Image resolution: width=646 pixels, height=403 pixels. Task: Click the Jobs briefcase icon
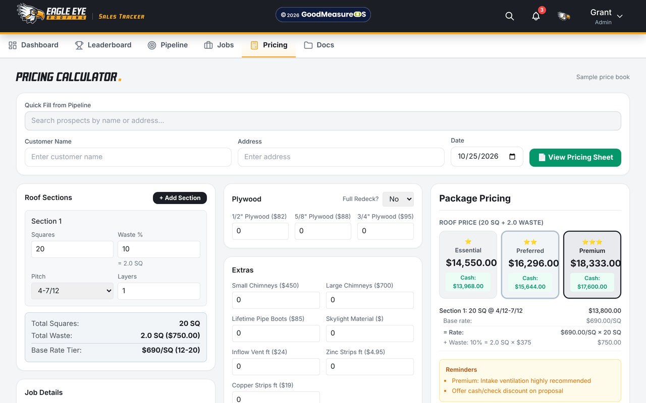pyautogui.click(x=208, y=45)
